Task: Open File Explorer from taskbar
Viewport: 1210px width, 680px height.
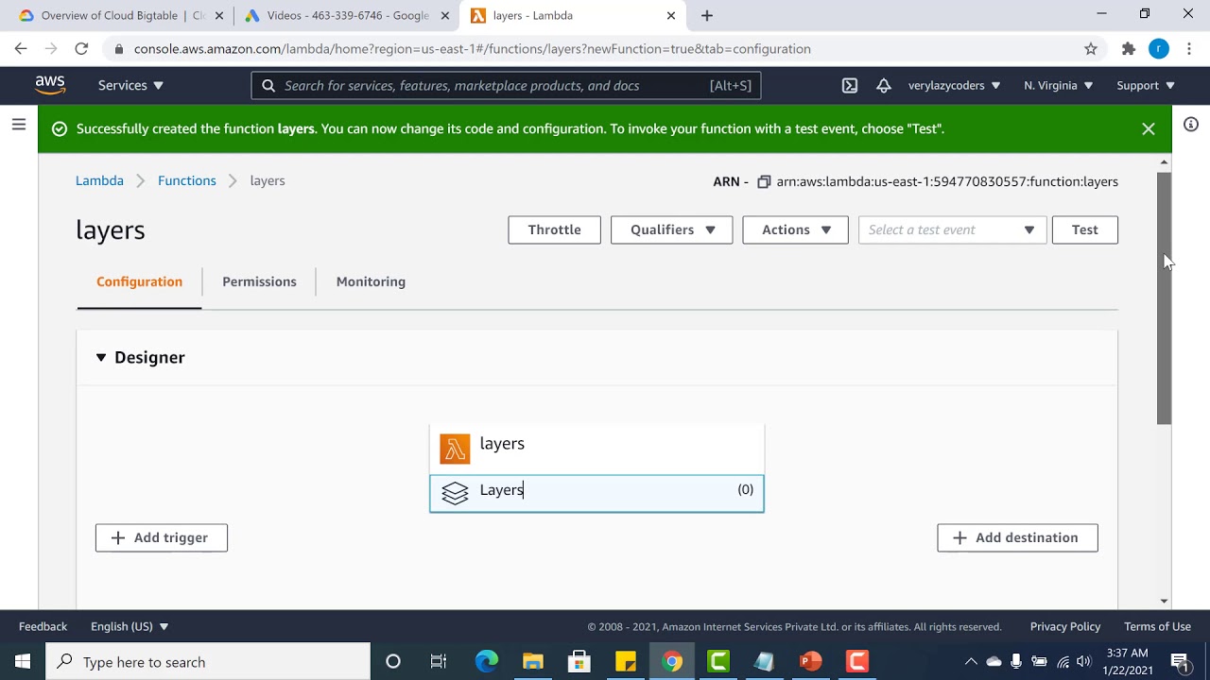Action: (x=533, y=661)
